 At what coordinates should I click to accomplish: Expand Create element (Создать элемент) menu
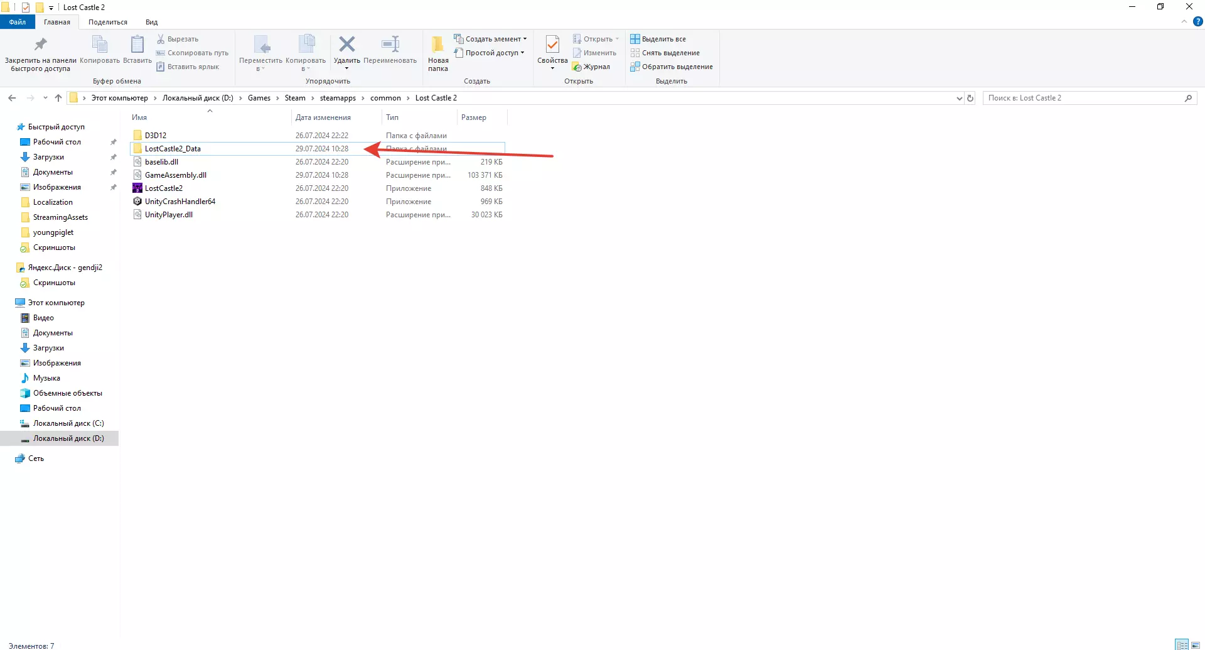click(490, 39)
